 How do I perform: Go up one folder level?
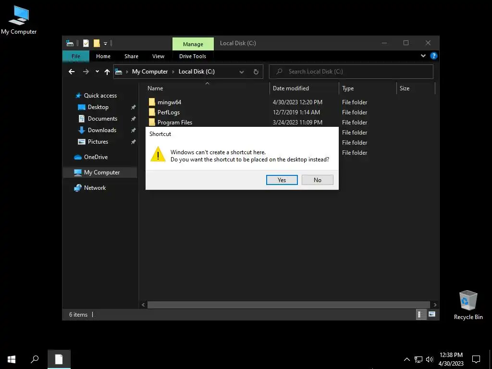point(107,72)
